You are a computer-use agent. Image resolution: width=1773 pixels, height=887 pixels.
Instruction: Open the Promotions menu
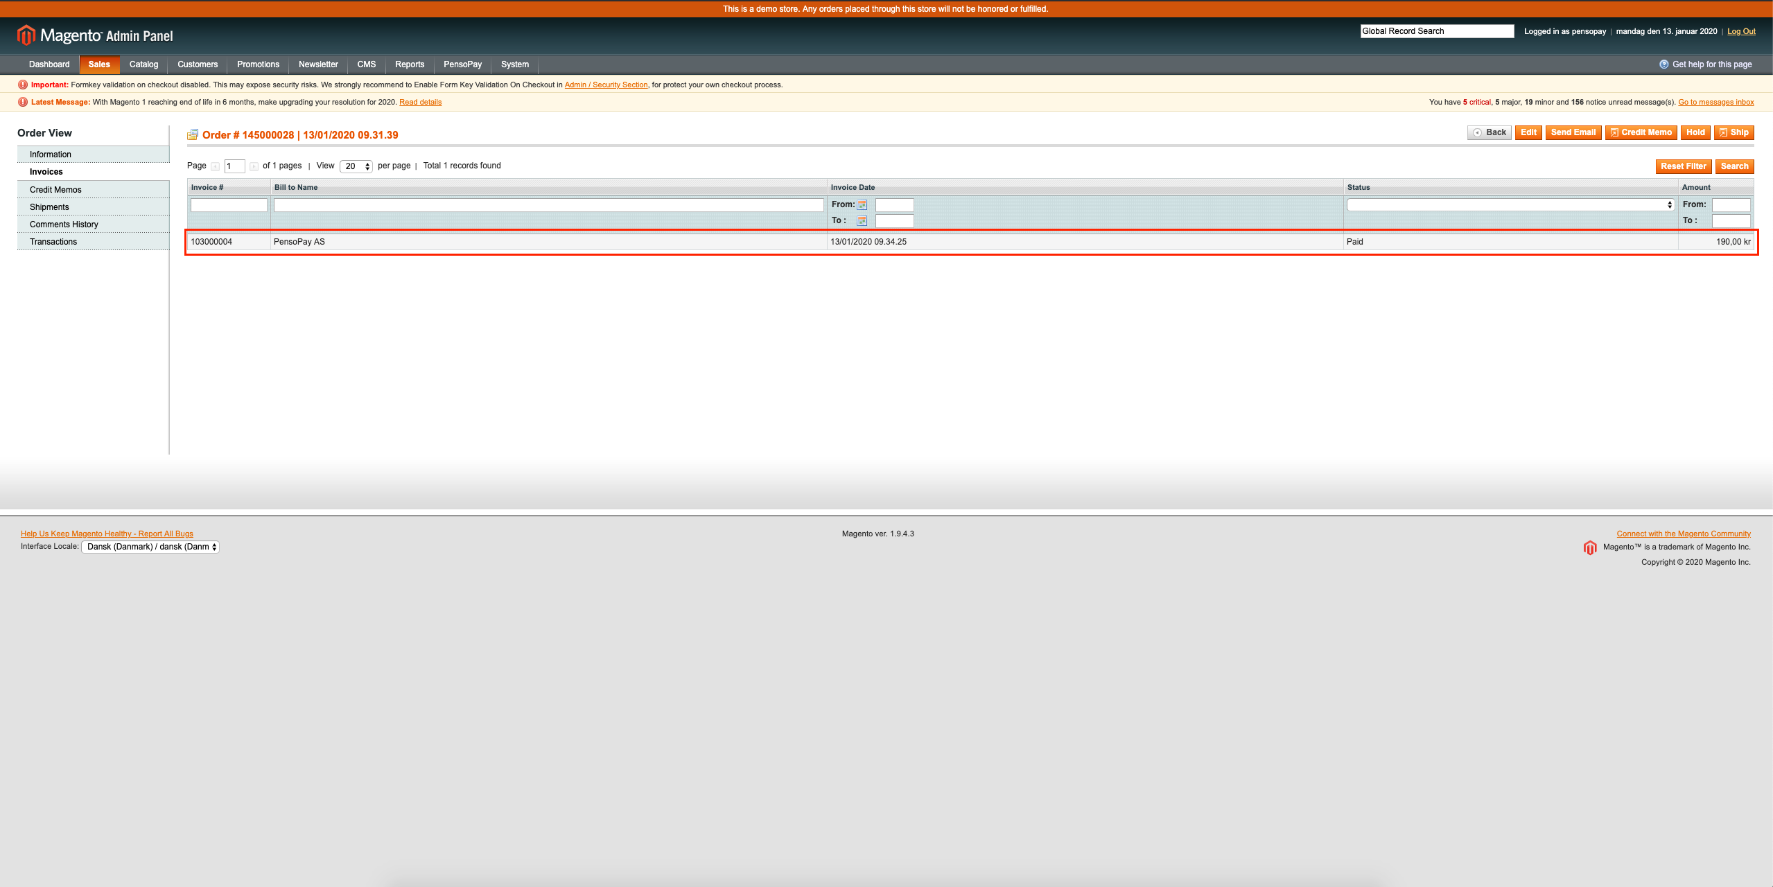coord(258,64)
